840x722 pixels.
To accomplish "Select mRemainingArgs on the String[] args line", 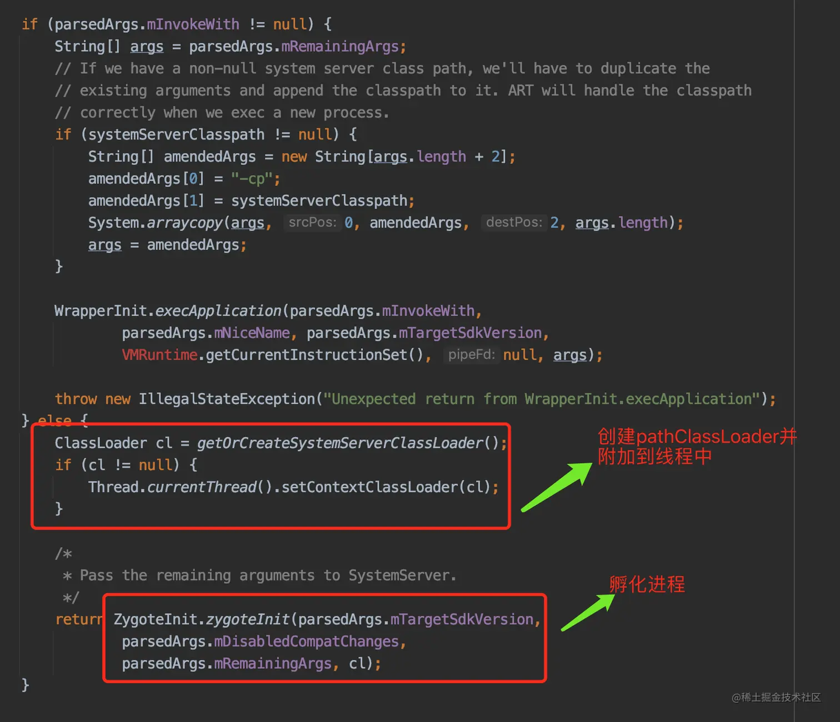I will [340, 47].
